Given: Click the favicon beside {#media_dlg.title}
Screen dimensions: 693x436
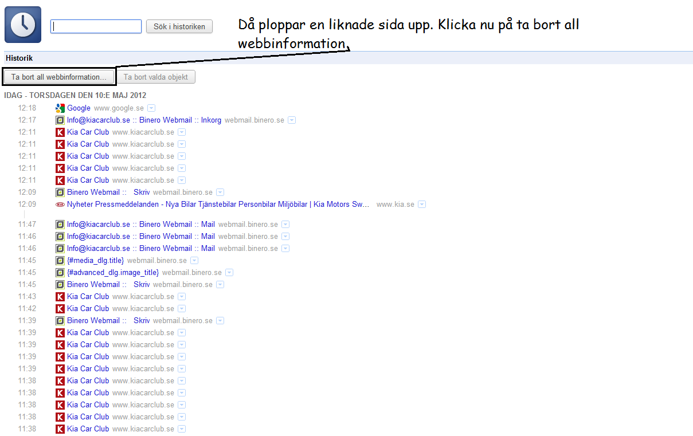Looking at the screenshot, I should pyautogui.click(x=60, y=261).
